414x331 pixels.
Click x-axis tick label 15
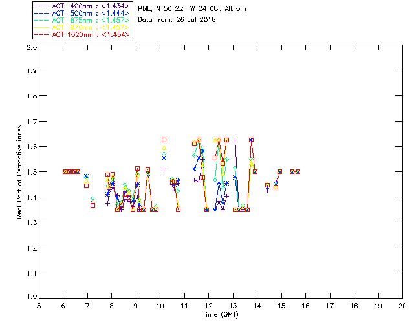(281, 306)
